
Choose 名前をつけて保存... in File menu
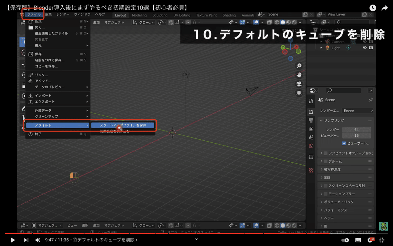point(57,60)
